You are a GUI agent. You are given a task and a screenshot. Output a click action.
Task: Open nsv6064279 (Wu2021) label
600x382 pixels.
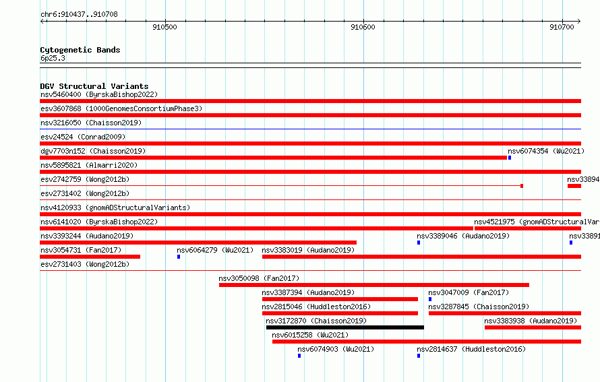[x=215, y=250]
